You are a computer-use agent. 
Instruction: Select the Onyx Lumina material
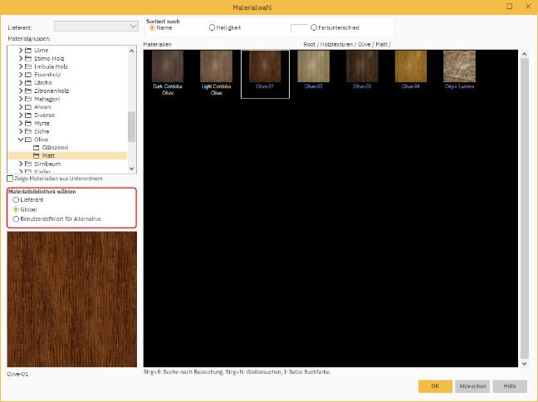[x=460, y=66]
